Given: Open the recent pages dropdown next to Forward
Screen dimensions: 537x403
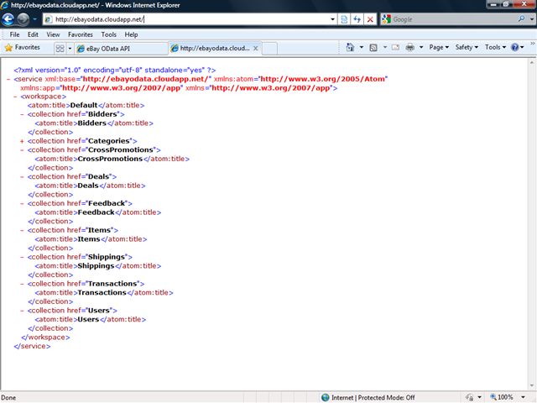Looking at the screenshot, I should point(35,19).
